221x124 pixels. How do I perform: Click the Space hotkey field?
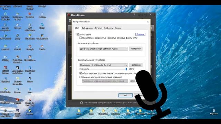point(133,81)
